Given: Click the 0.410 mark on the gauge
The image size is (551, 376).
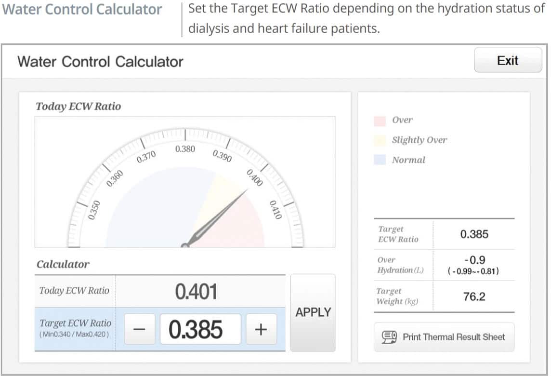Looking at the screenshot, I should [275, 210].
